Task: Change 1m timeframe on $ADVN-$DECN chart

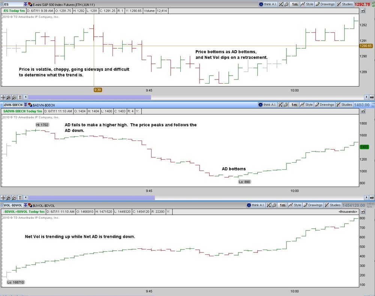Action: click(x=294, y=105)
